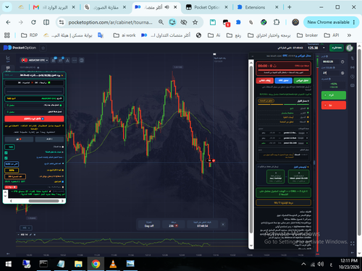
Task: Switch to the Extensions browser tab
Action: pos(258,7)
